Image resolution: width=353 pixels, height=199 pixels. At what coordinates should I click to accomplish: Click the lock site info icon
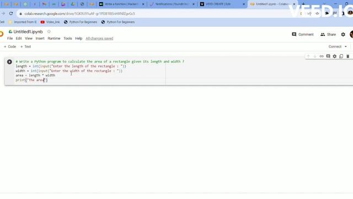[x=20, y=14]
